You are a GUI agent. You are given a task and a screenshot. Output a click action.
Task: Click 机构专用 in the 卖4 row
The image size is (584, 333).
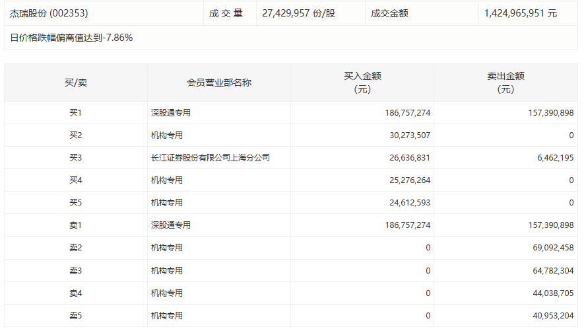pos(167,293)
